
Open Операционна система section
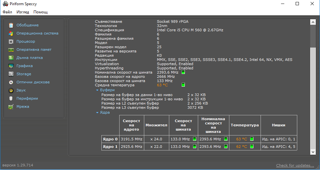click(x=37, y=33)
